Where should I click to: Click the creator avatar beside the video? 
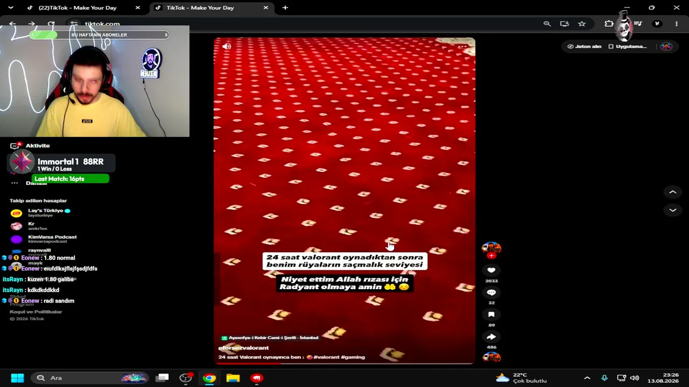(x=491, y=247)
